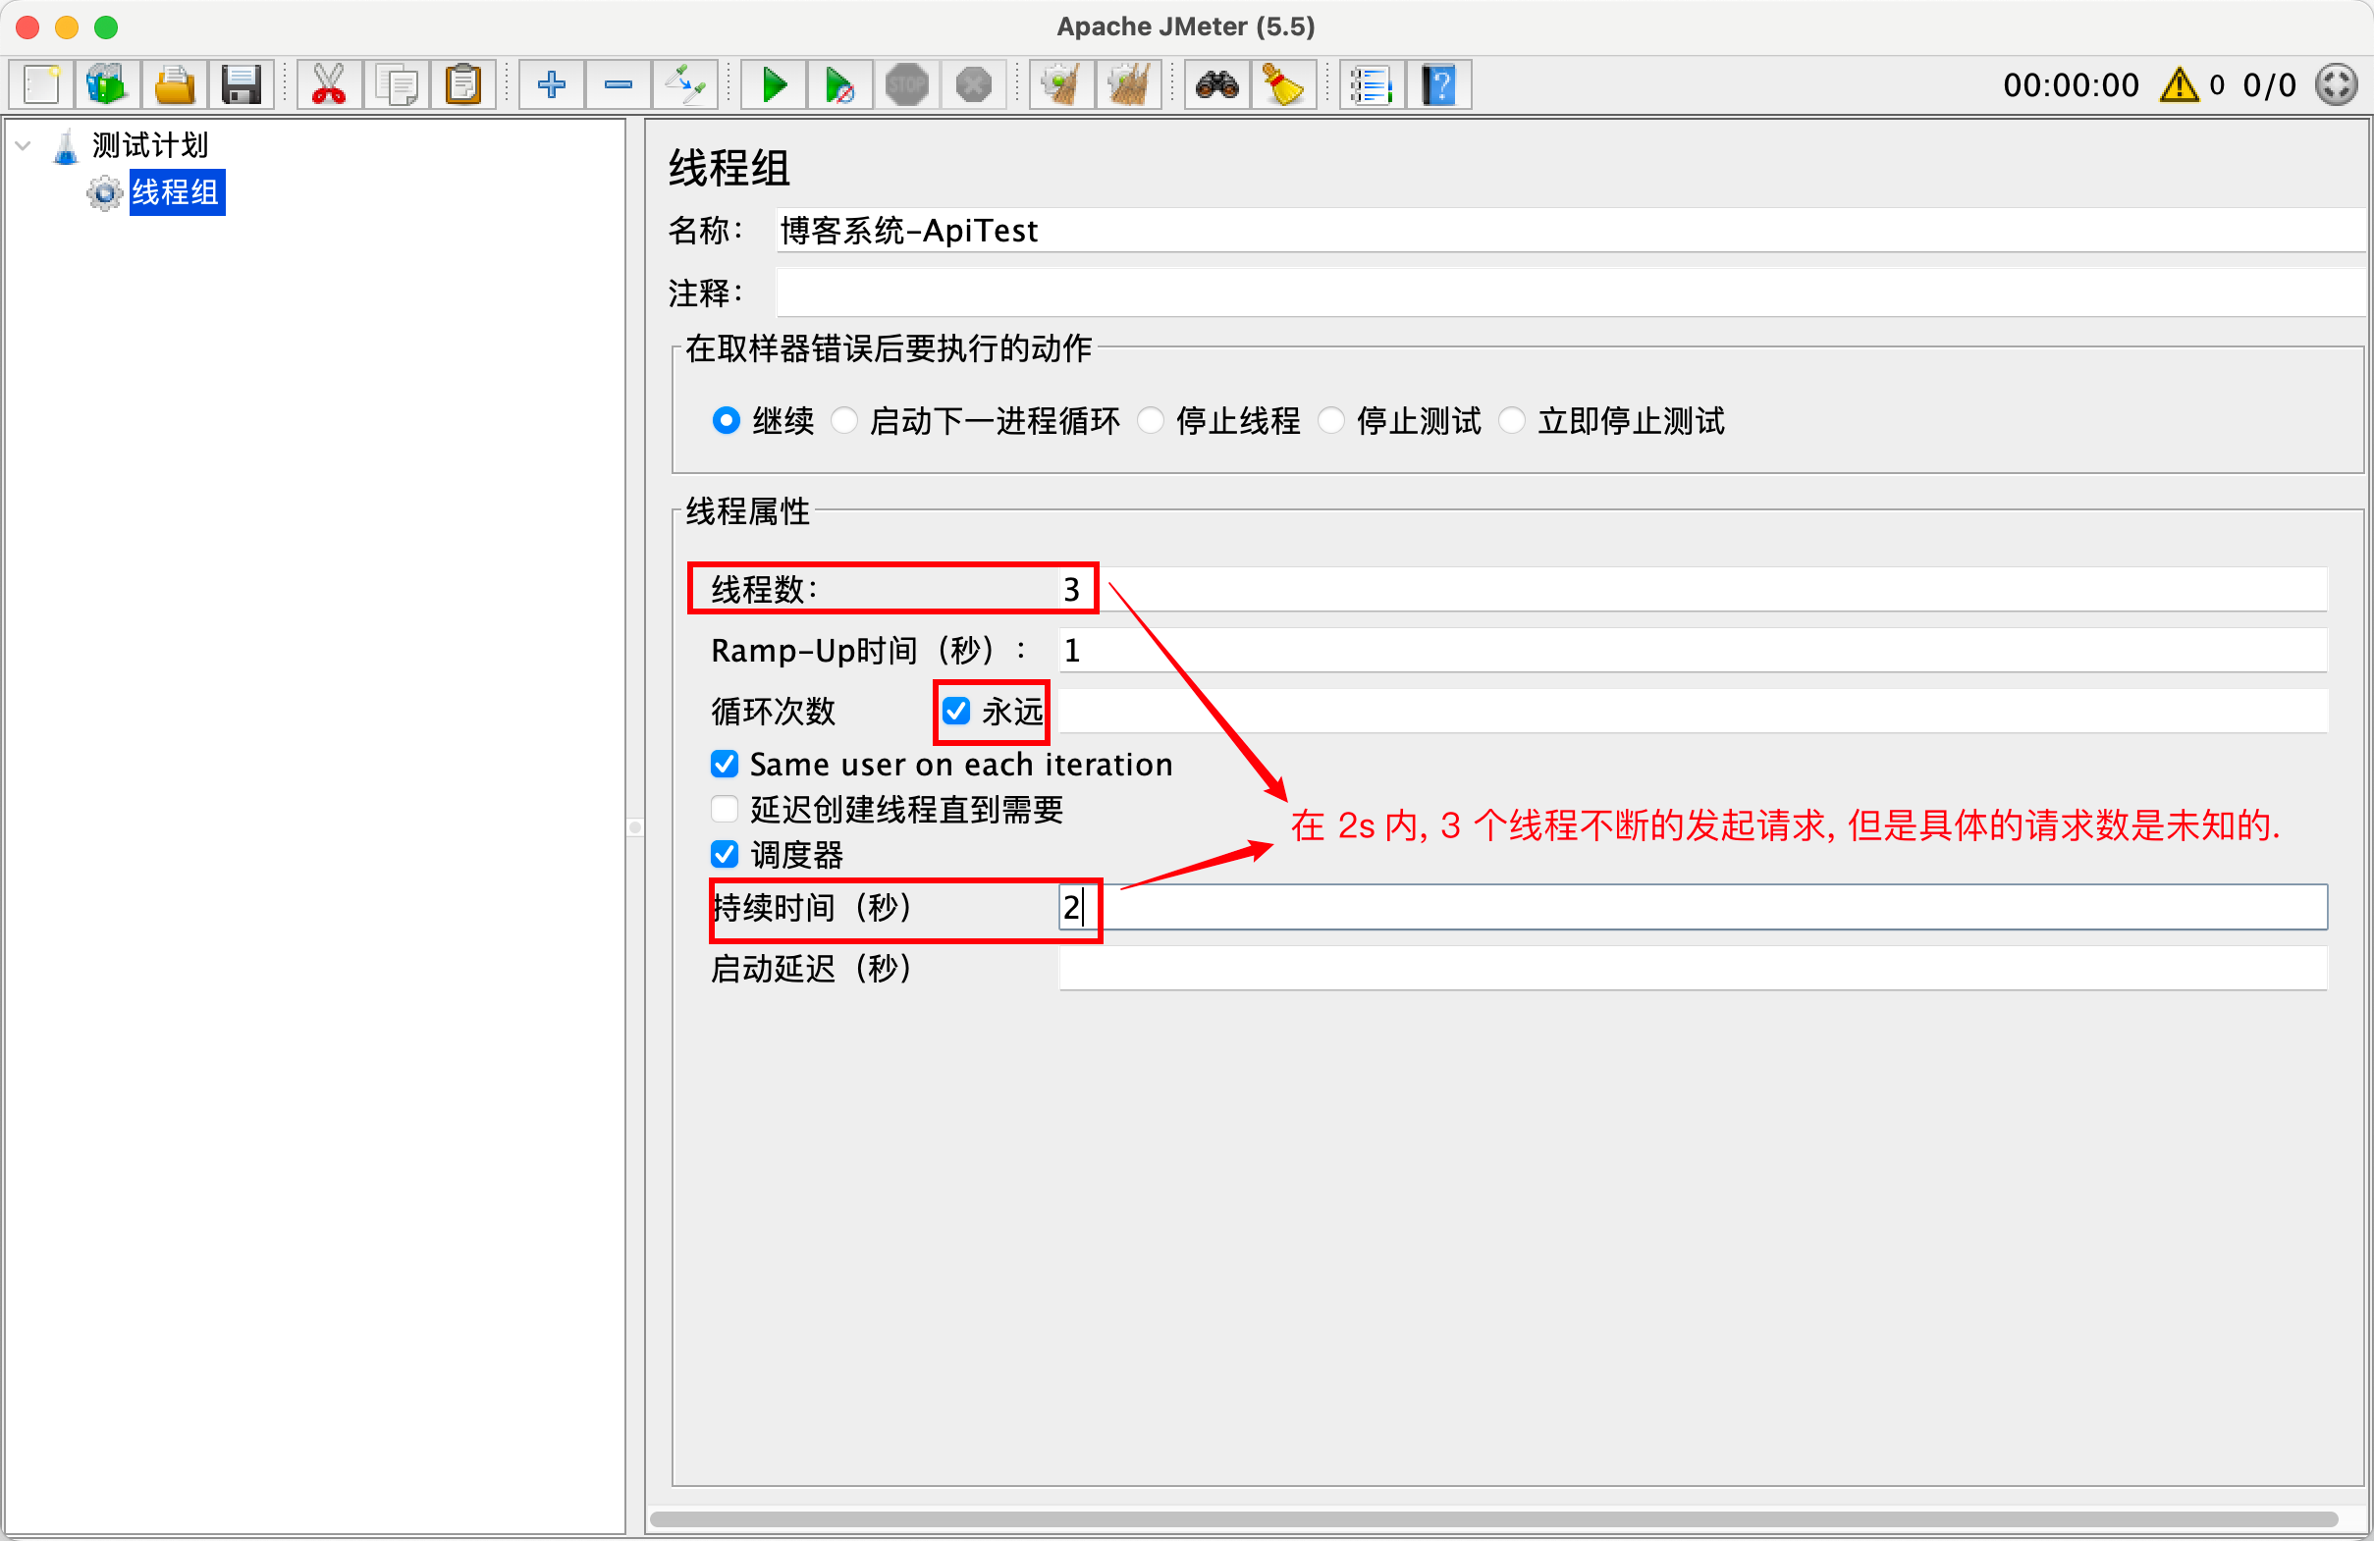Image resolution: width=2374 pixels, height=1541 pixels.
Task: Click the Shutdown threads icon
Action: click(974, 84)
